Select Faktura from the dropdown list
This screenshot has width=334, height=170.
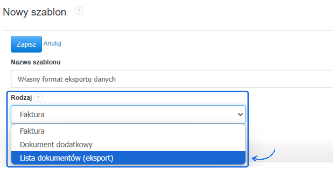(x=32, y=131)
